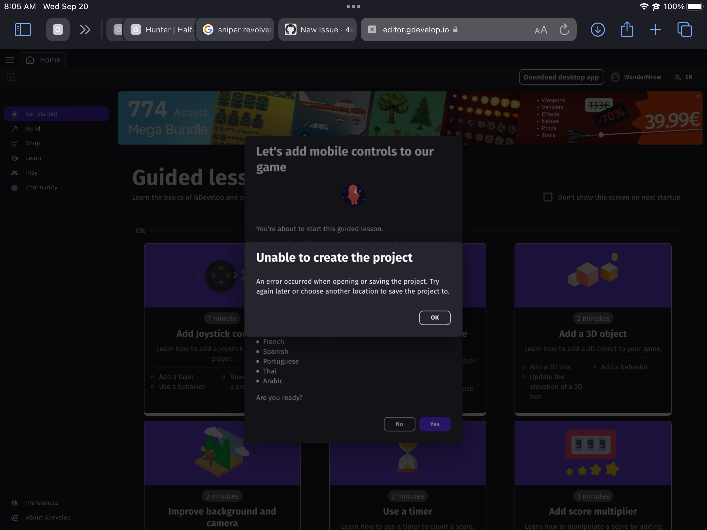Switch to the Home tab
The width and height of the screenshot is (707, 530).
(x=43, y=60)
